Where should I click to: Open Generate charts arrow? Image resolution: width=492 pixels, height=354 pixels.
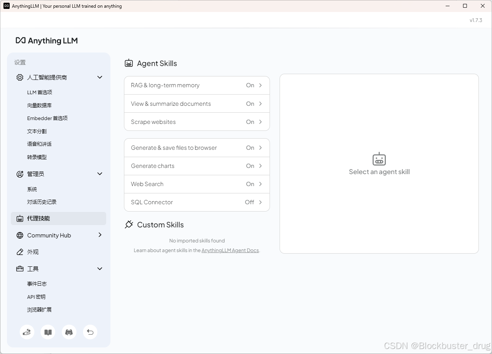(261, 166)
